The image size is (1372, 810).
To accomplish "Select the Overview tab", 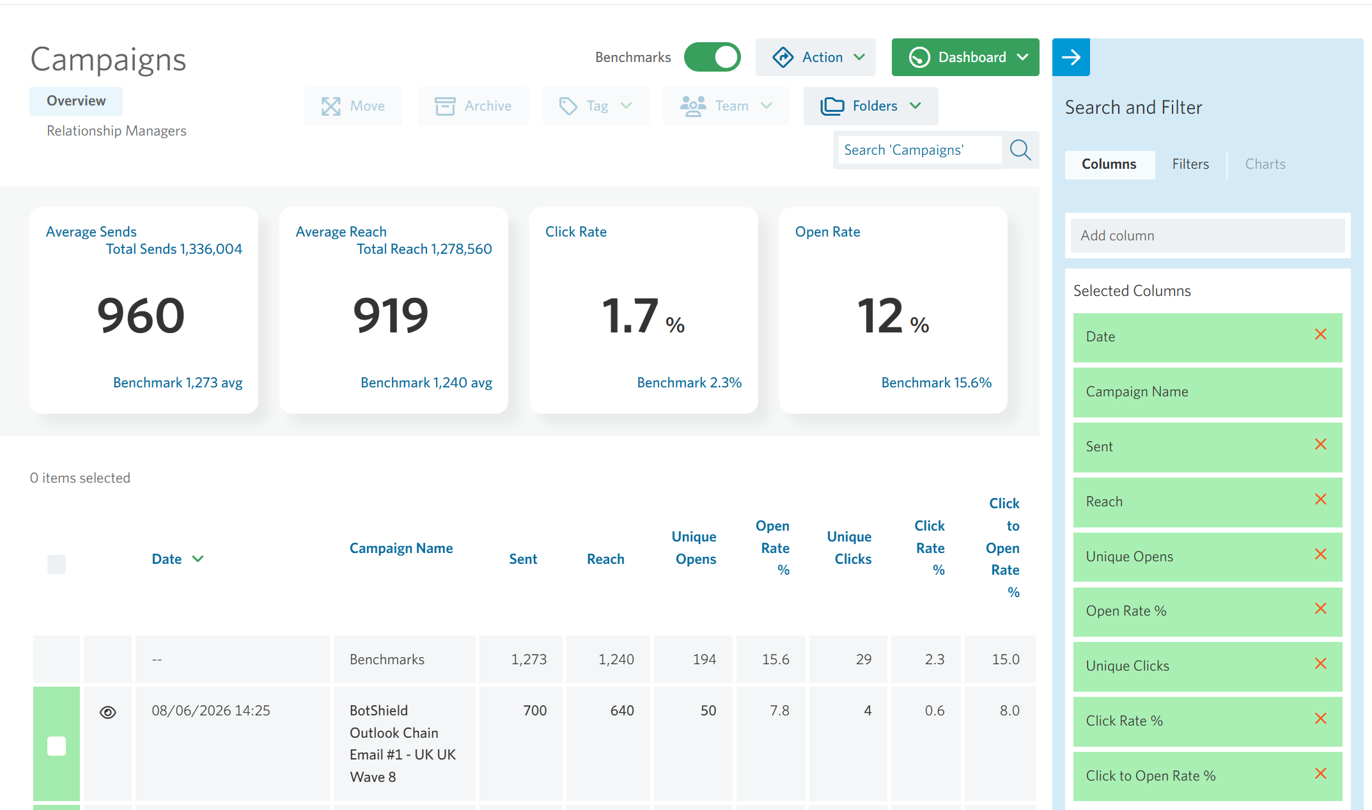I will coord(76,101).
